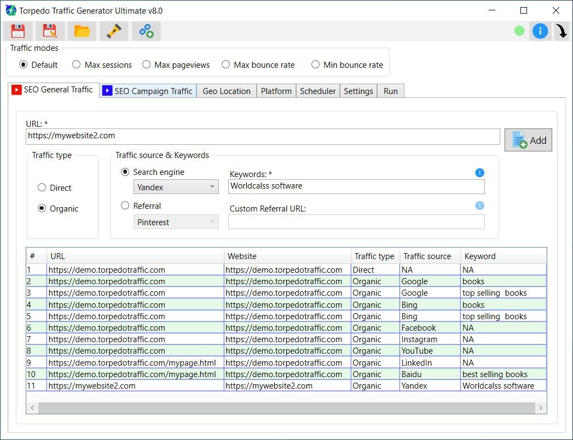Click the LinkedIn traffic source cell

(x=430, y=362)
